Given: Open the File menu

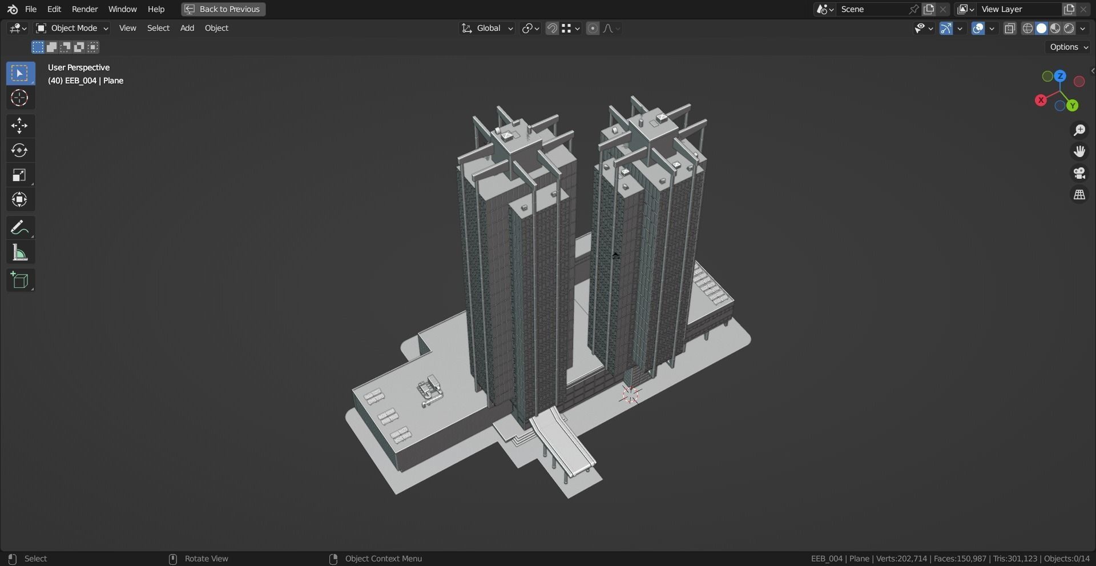Looking at the screenshot, I should (x=31, y=9).
